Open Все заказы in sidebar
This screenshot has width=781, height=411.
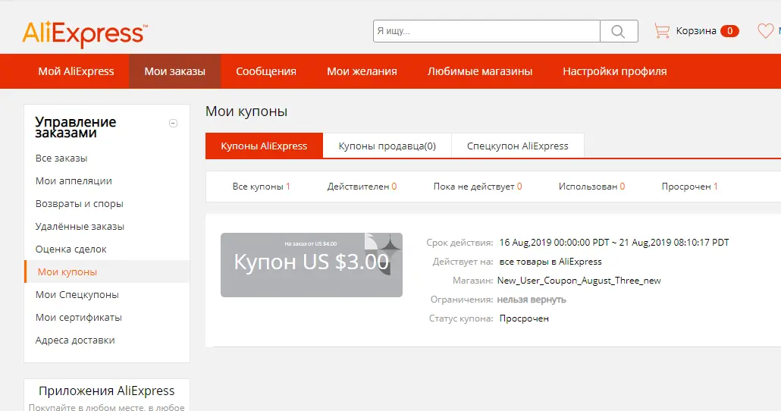61,158
